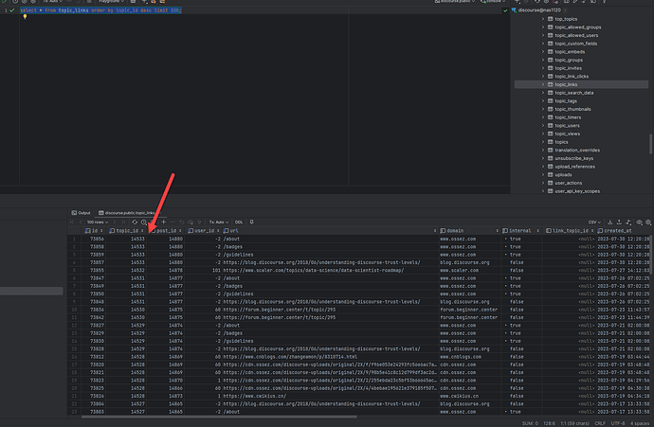Click topic_links table icon in database tree
Viewport: 654px width, 427px height.
550,84
